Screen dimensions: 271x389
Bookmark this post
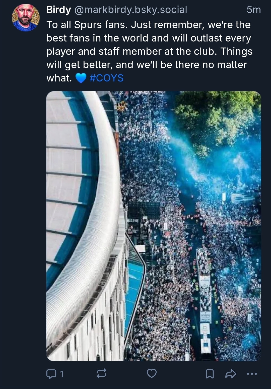[x=210, y=374]
